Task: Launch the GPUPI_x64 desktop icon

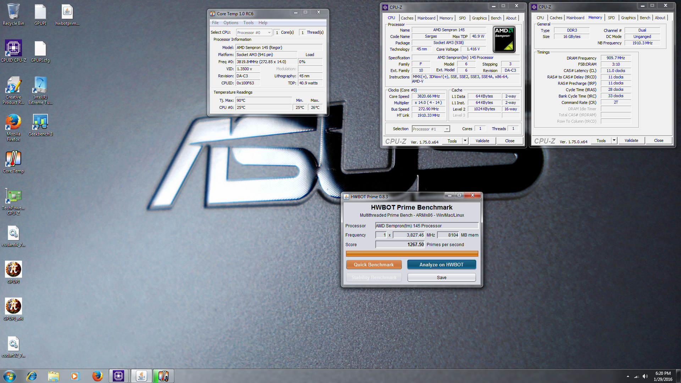Action: [x=13, y=309]
